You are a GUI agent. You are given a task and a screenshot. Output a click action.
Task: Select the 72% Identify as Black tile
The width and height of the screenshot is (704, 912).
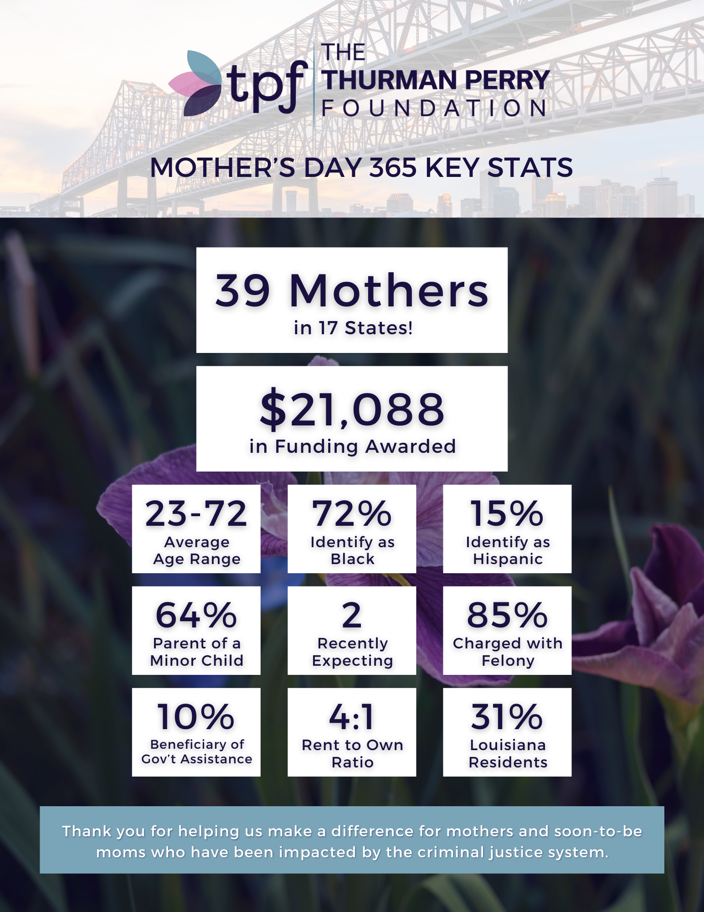click(352, 529)
